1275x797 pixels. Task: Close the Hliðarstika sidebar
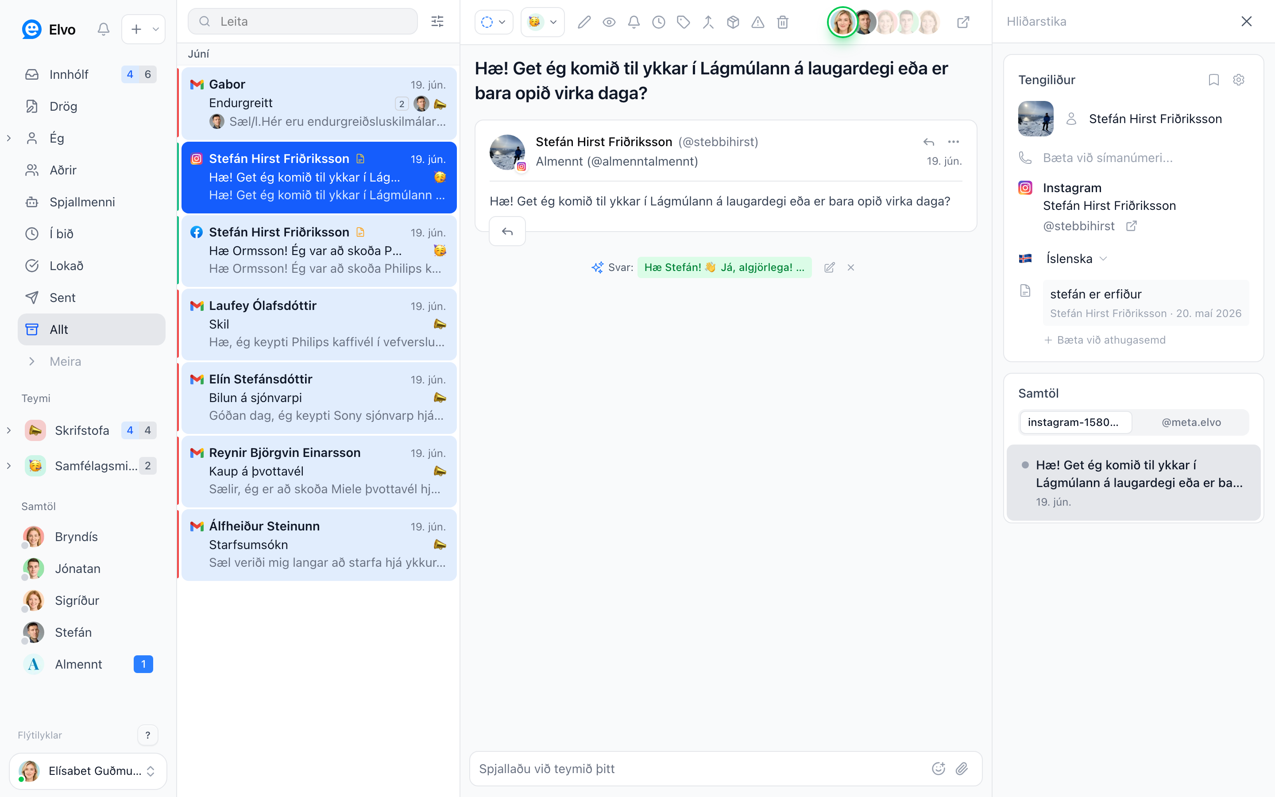click(1246, 21)
